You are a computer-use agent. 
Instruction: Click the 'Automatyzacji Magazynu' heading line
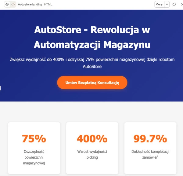[x=92, y=45]
